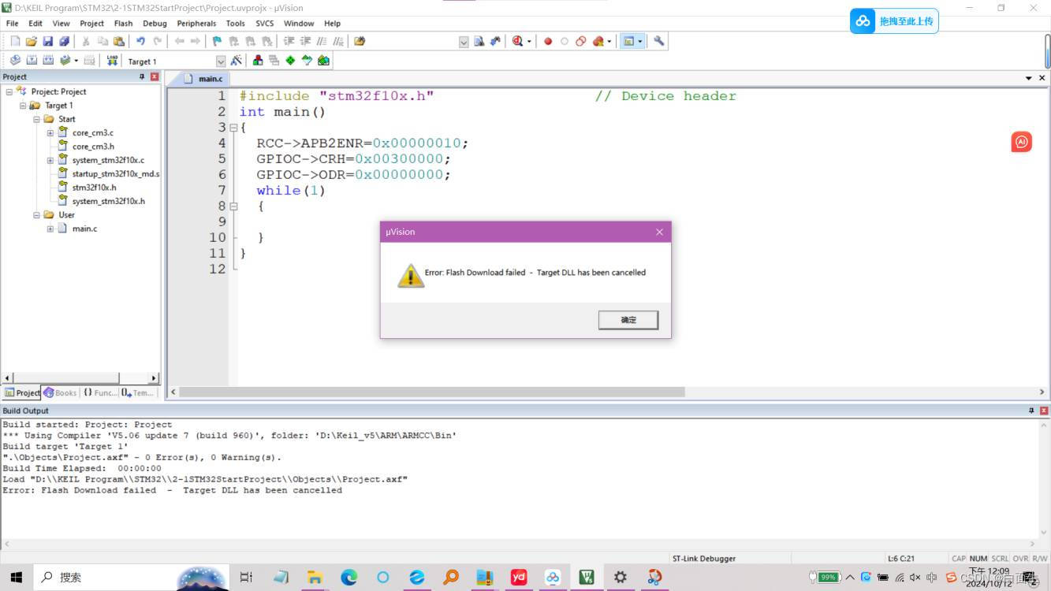Click the Windows search box
The width and height of the screenshot is (1051, 591).
130,578
